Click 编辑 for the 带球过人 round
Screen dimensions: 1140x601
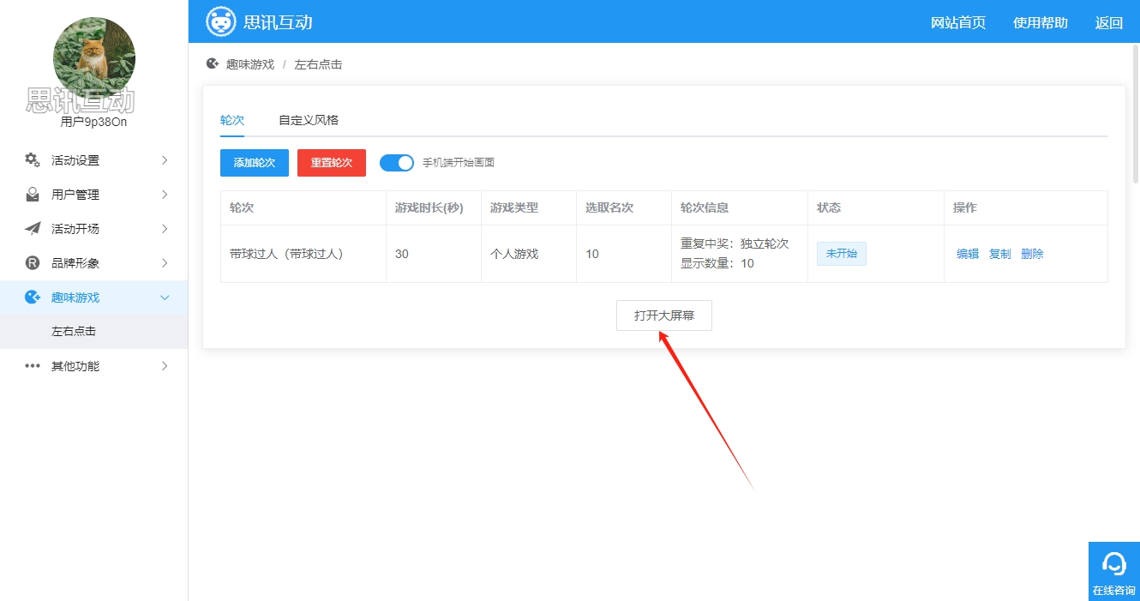pos(968,254)
